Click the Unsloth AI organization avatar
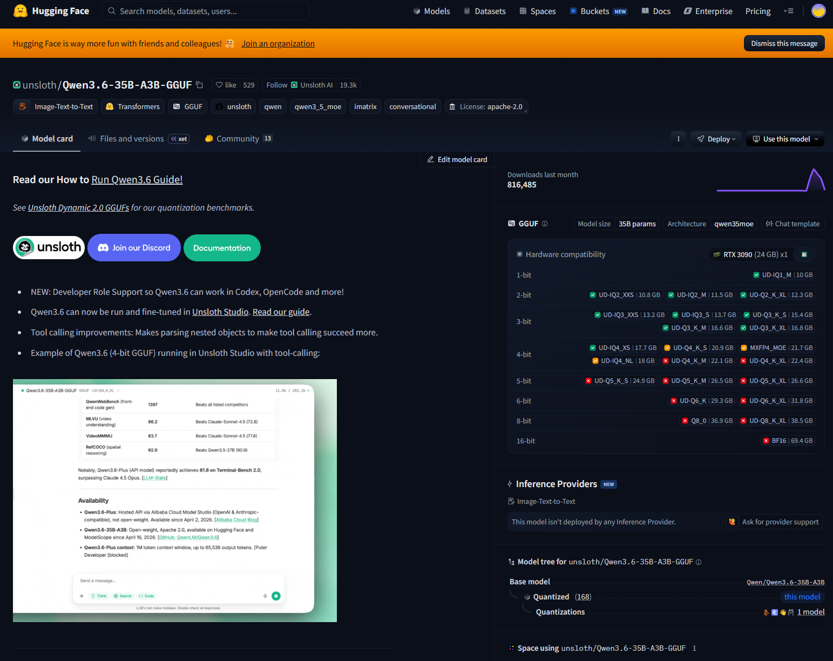 click(294, 85)
